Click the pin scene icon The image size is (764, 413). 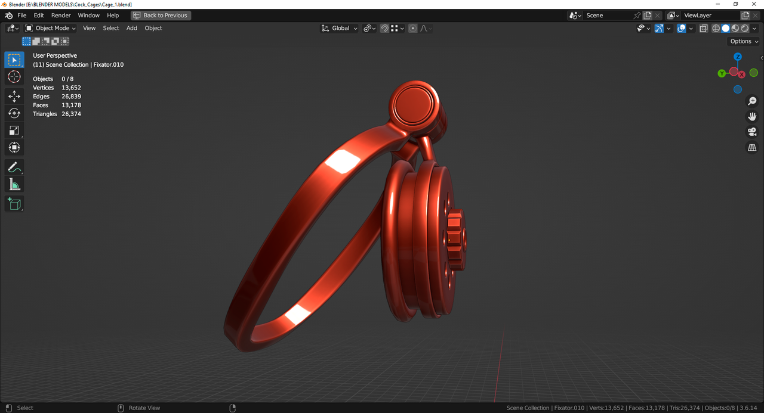(x=637, y=15)
